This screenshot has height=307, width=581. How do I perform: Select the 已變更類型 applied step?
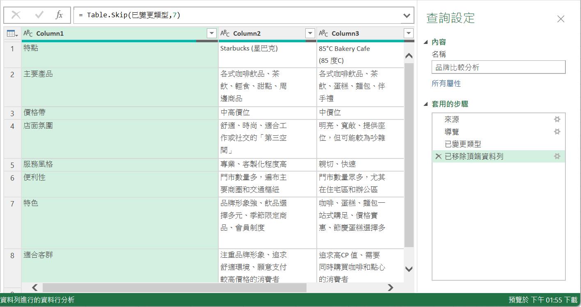tap(463, 144)
